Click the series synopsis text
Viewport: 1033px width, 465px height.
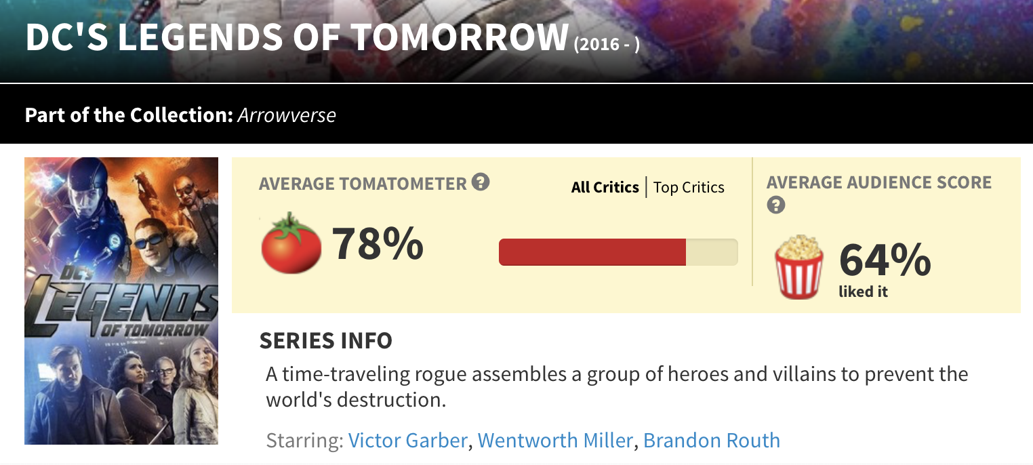(x=616, y=386)
